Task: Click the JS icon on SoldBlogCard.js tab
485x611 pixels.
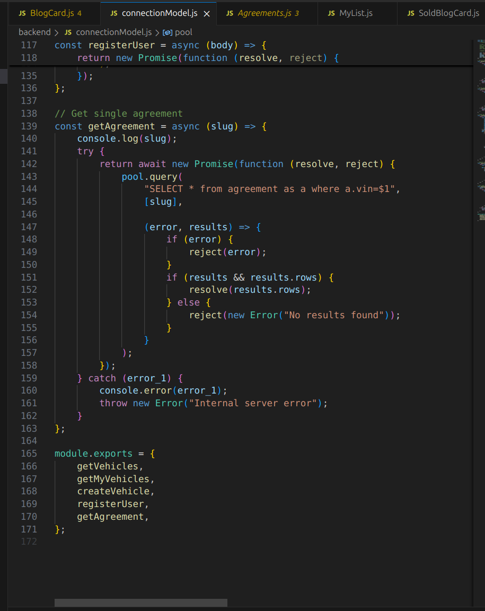Action: (x=411, y=13)
